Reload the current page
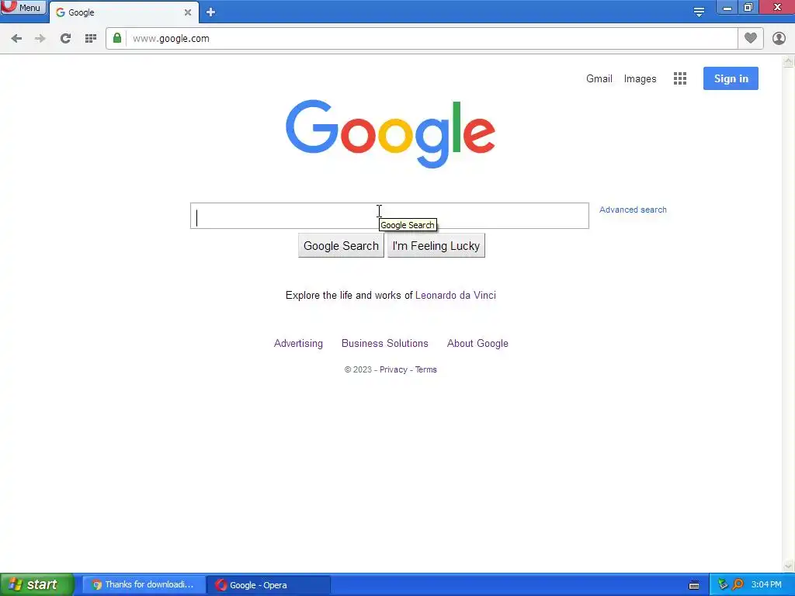 [x=65, y=39]
